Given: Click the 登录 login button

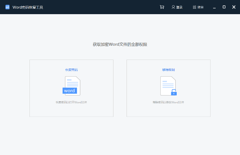Looking at the screenshot, I should (177, 7).
